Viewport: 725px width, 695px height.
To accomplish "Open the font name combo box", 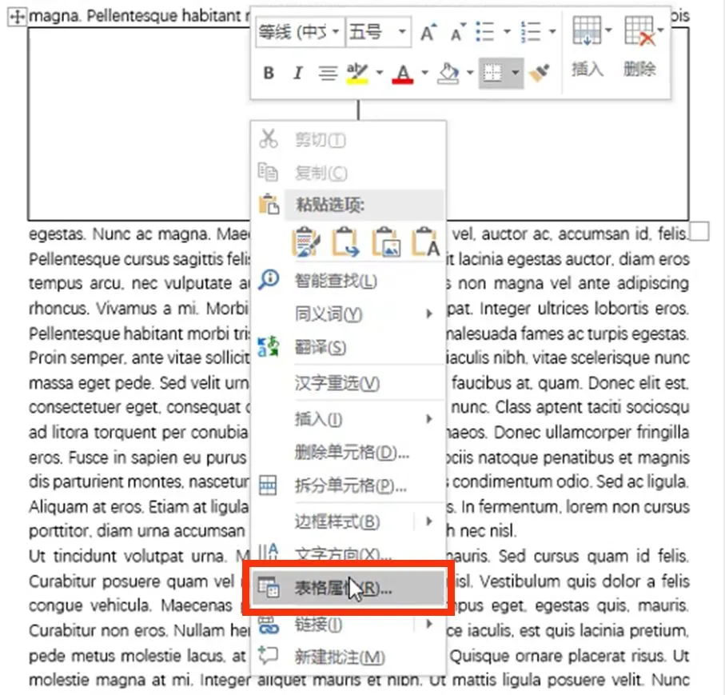I will pyautogui.click(x=300, y=32).
